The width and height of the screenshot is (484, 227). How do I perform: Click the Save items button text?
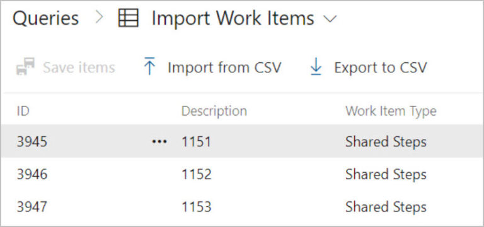pyautogui.click(x=79, y=67)
